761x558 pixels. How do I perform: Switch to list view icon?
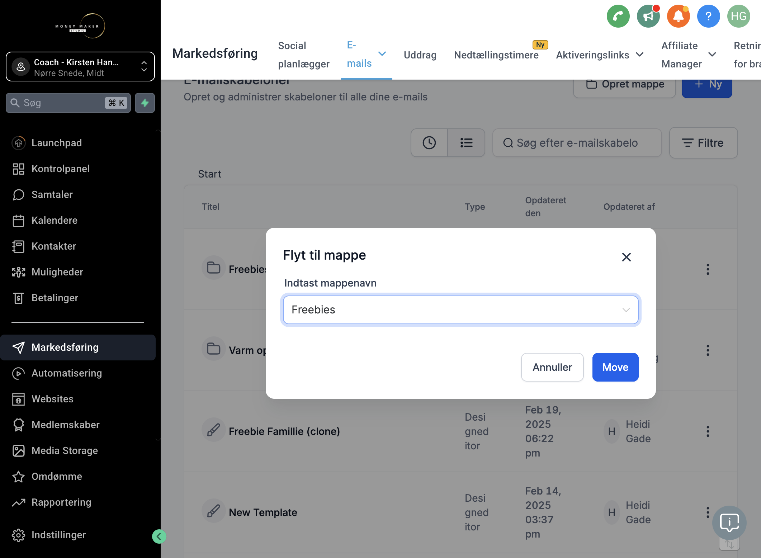click(466, 143)
